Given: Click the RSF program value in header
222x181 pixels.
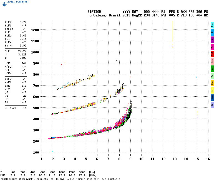Looking at the screenshot, I should (164, 15).
